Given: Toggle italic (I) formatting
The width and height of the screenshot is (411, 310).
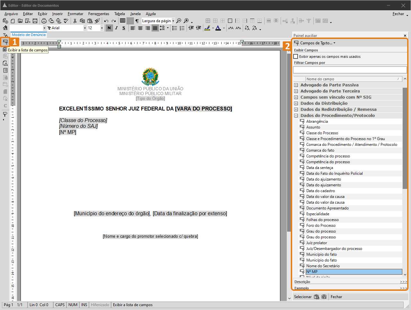Looking at the screenshot, I should point(116,28).
